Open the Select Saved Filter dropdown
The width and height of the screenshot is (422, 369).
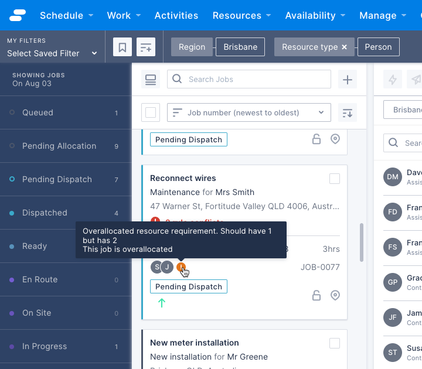click(52, 53)
